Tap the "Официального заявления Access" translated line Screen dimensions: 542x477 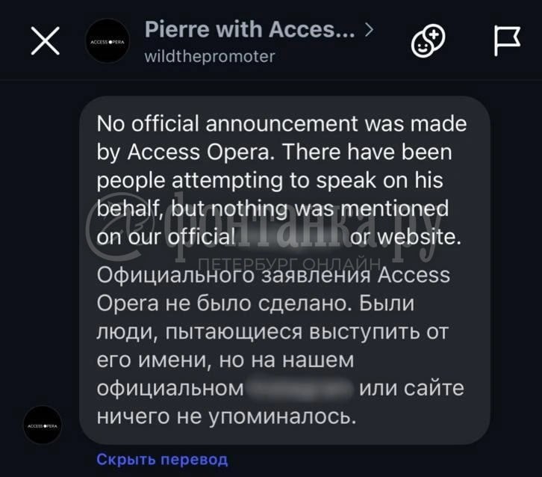point(273,275)
